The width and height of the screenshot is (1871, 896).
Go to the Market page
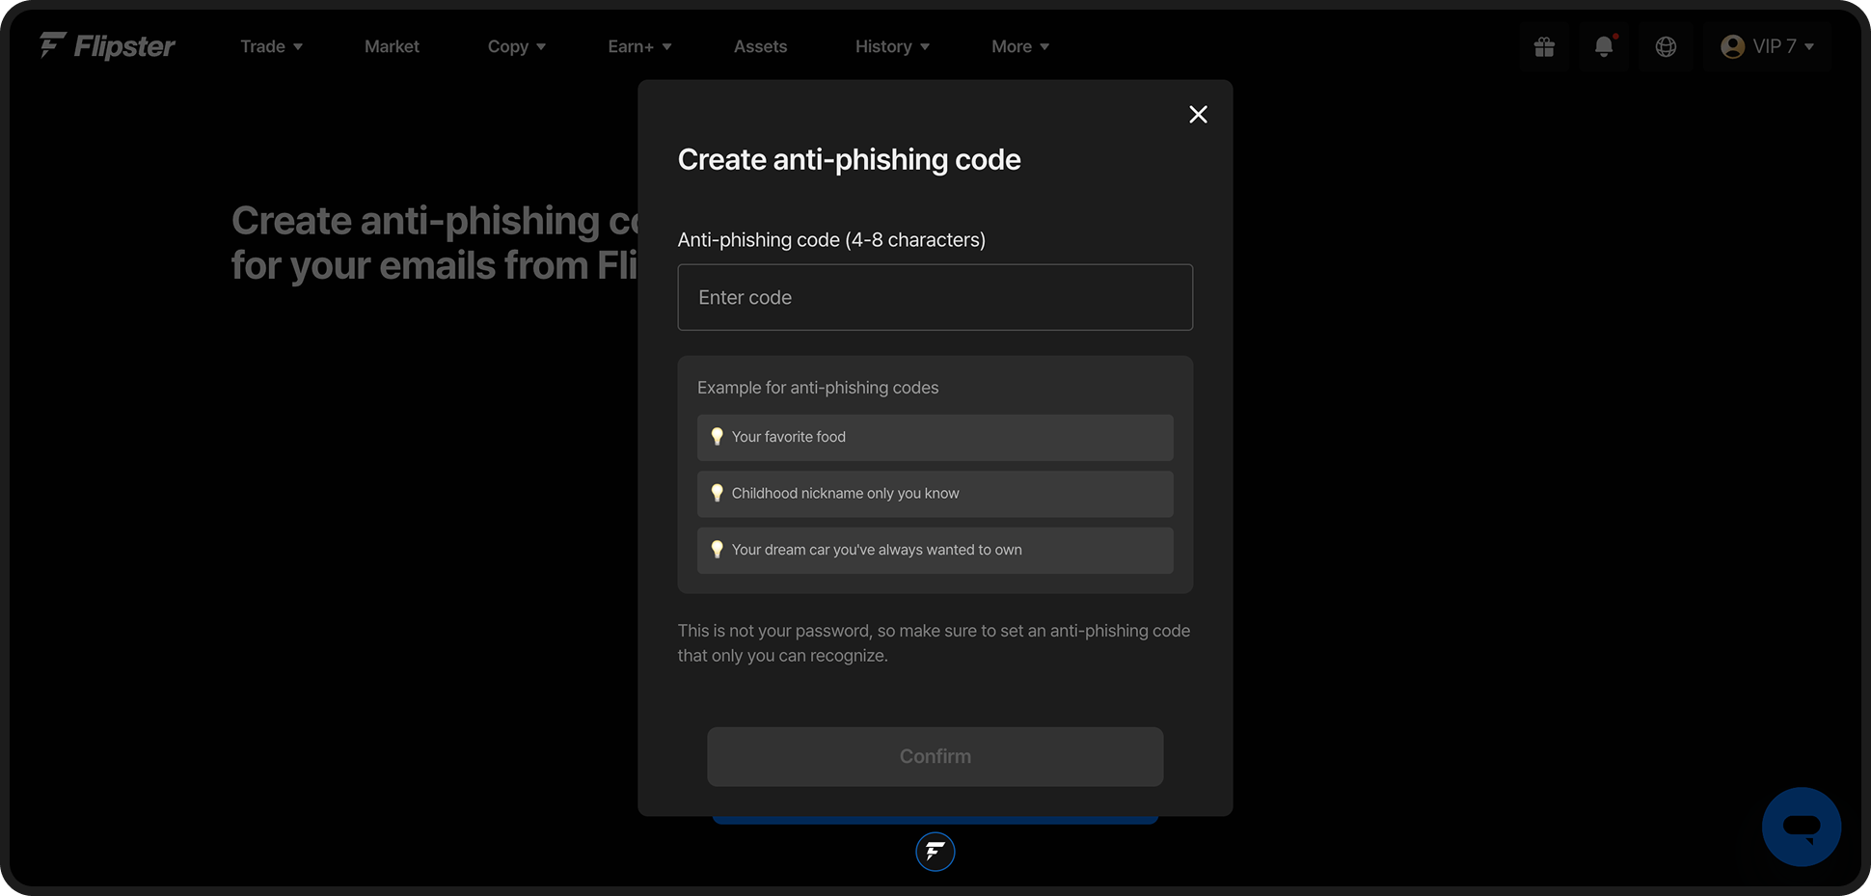tap(392, 46)
